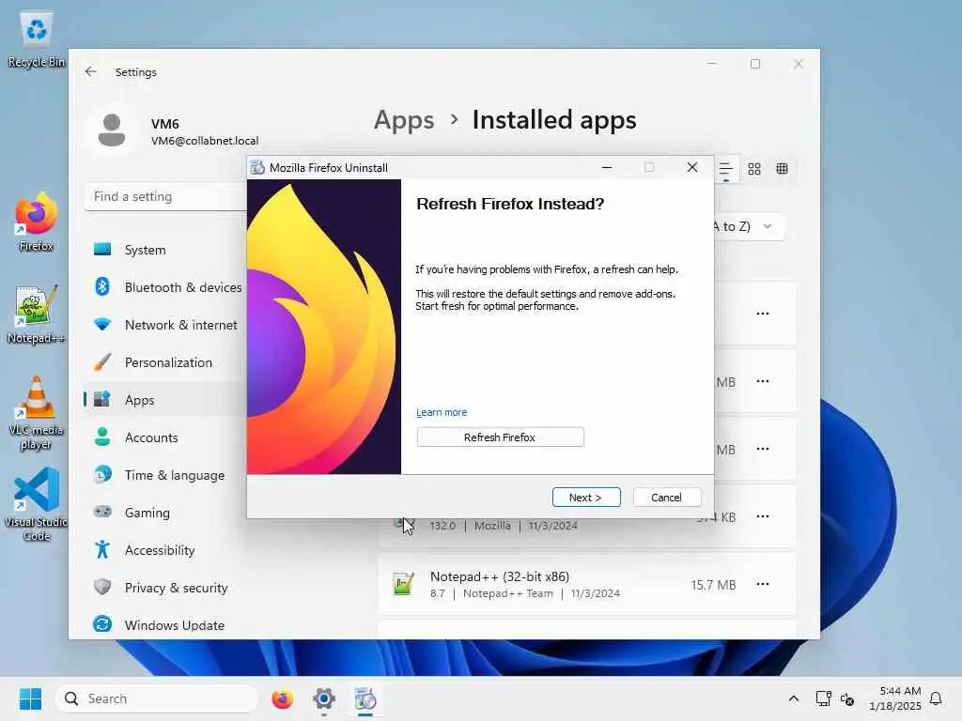Open the Recycle Bin desktop icon
Viewport: 962px width, 721px height.
(37, 38)
